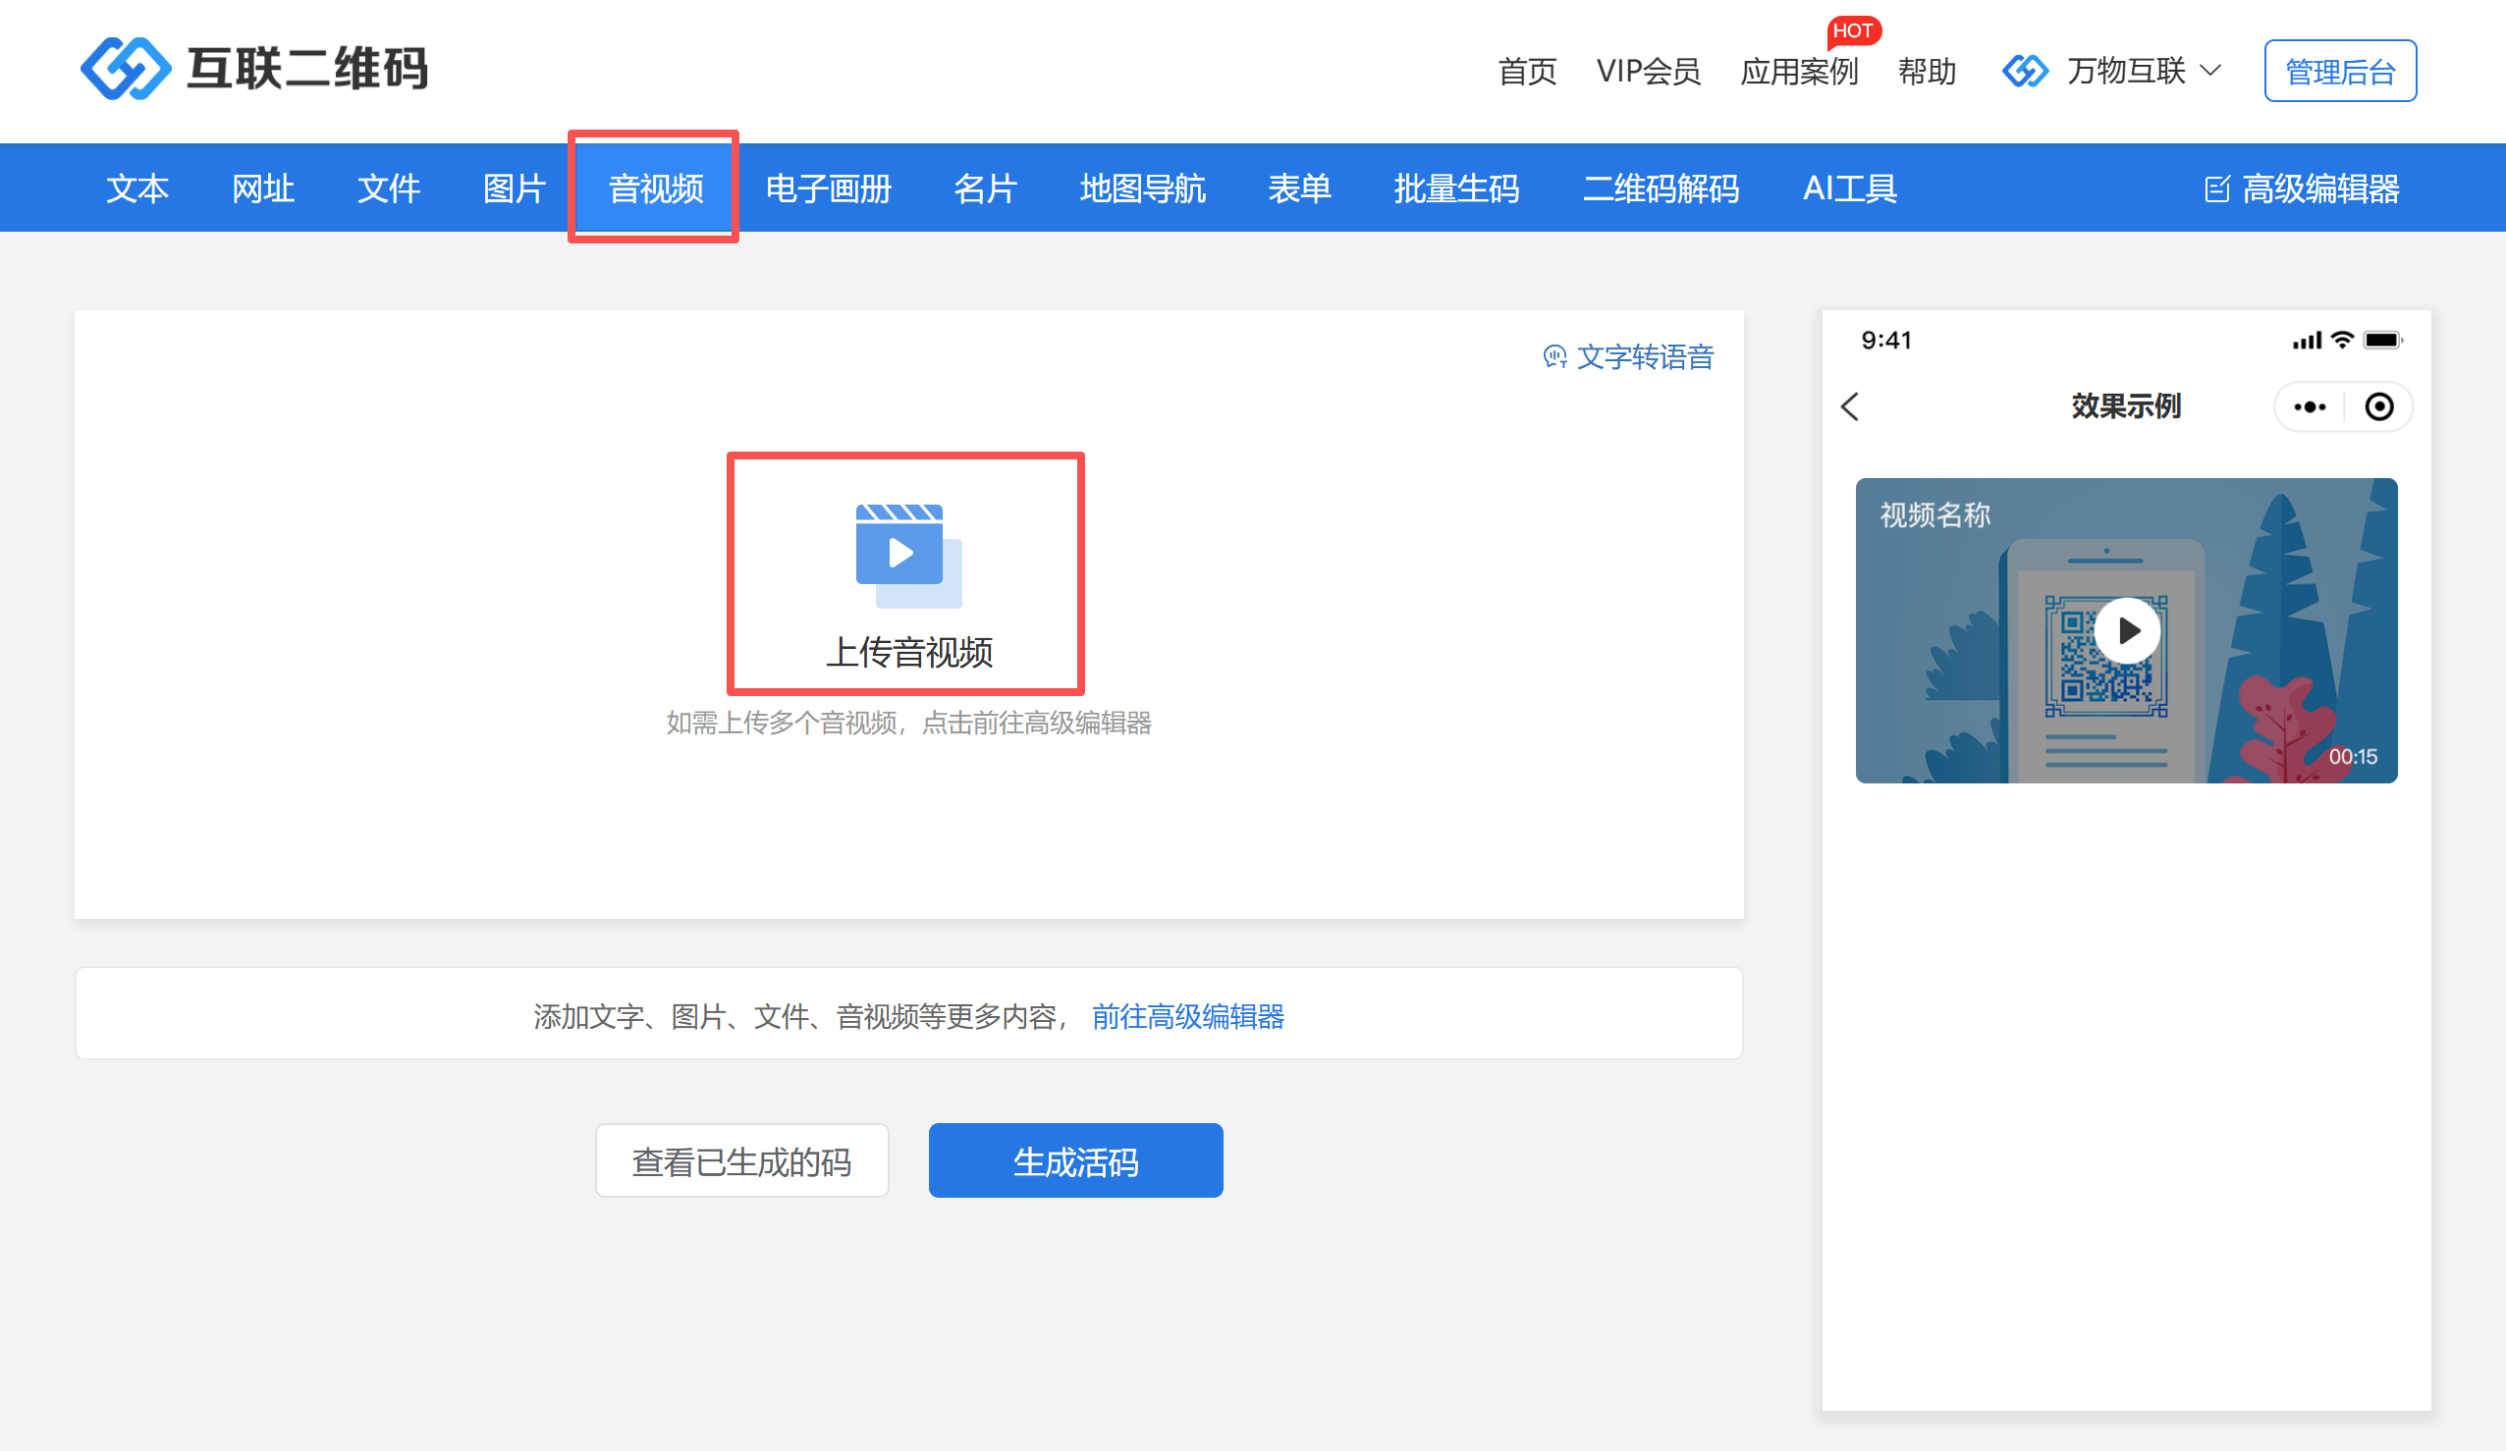Click the 互联二维码 logo icon
The width and height of the screenshot is (2506, 1451).
click(x=126, y=69)
